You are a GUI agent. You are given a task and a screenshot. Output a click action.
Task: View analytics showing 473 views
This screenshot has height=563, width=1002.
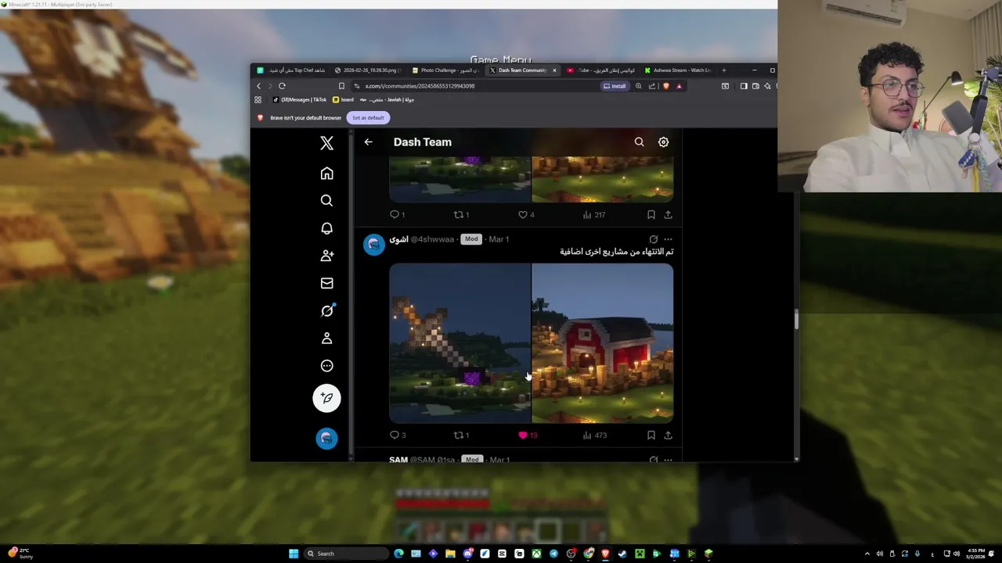click(594, 435)
